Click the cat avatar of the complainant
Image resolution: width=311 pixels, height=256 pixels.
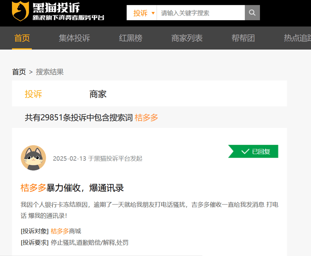coord(33,158)
